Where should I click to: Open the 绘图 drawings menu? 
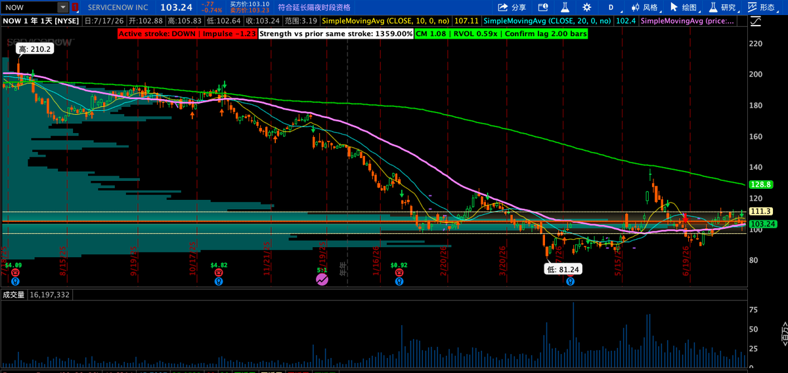tap(684, 7)
